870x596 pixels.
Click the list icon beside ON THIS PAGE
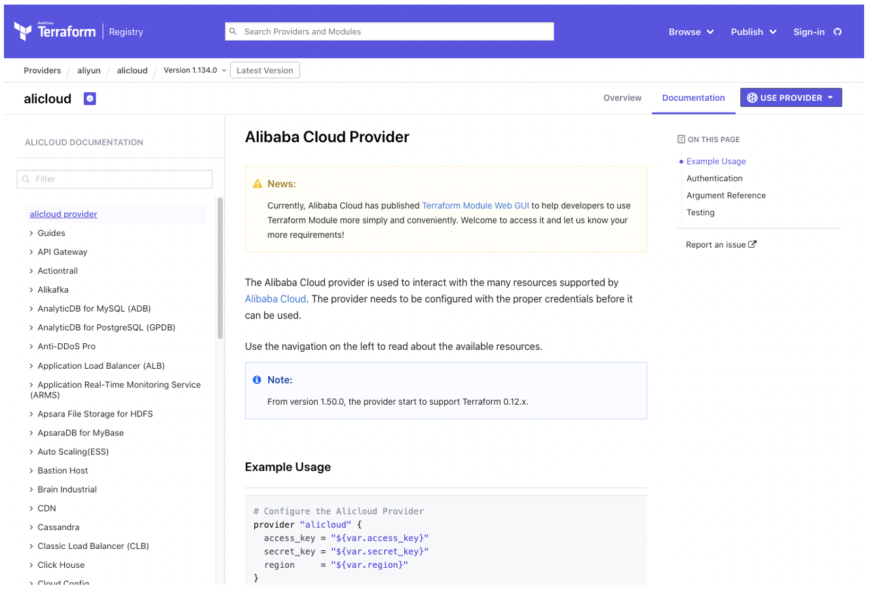click(682, 139)
